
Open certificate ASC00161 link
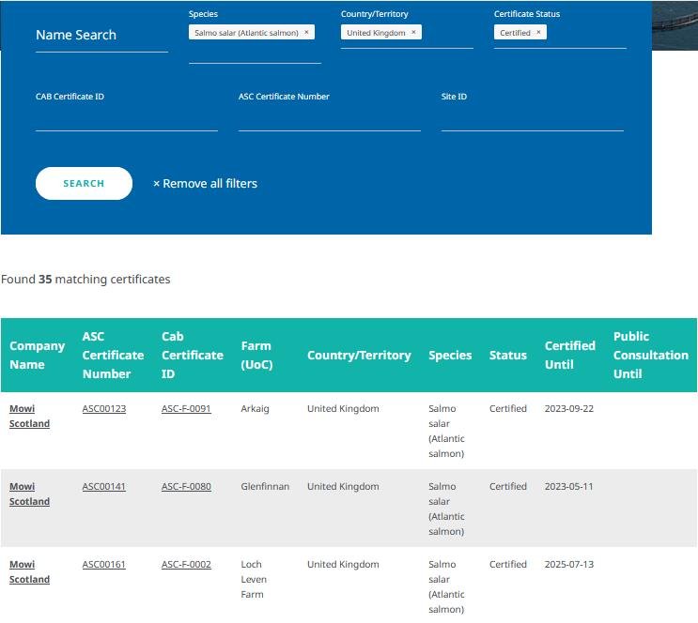(x=103, y=565)
